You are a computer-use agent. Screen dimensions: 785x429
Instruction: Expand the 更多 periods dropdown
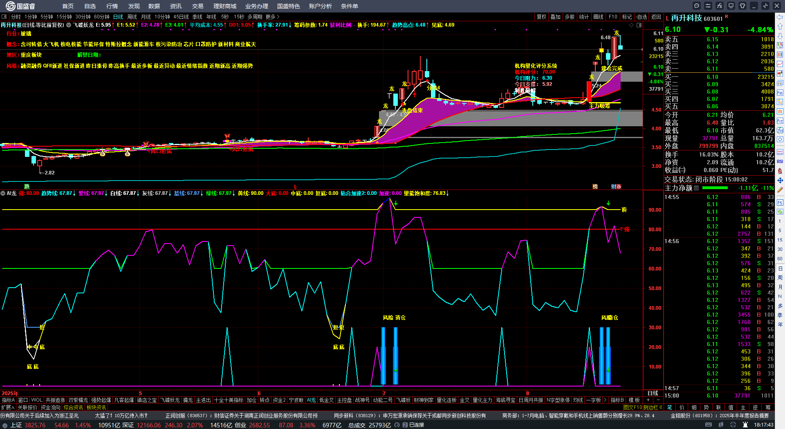point(272,17)
